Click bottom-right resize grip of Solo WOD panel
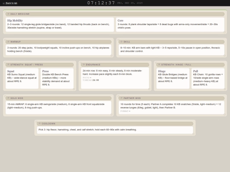The height and width of the screenshot is (172, 230). click(x=112, y=115)
